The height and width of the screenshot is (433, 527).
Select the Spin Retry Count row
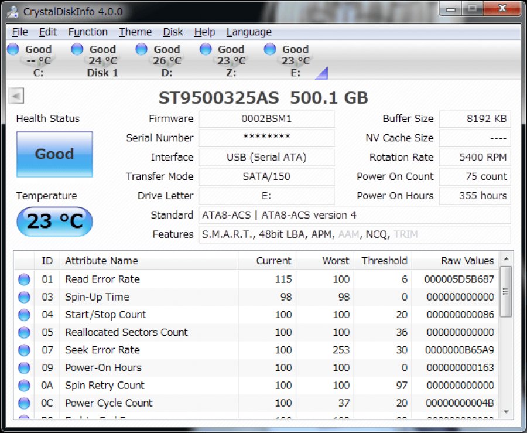(x=105, y=385)
